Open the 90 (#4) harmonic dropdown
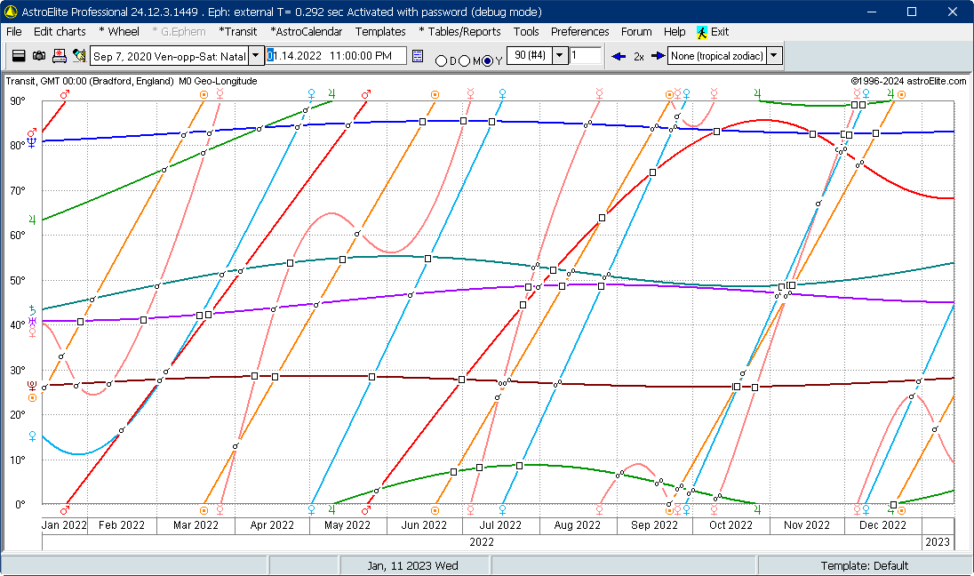This screenshot has width=974, height=576. tap(560, 55)
